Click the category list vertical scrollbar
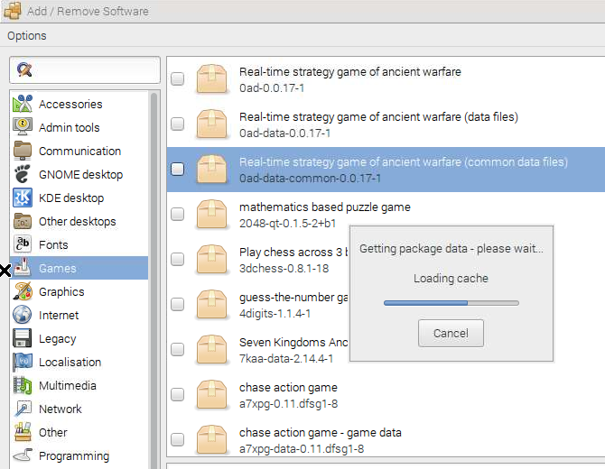Image resolution: width=605 pixels, height=469 pixels. (x=154, y=280)
